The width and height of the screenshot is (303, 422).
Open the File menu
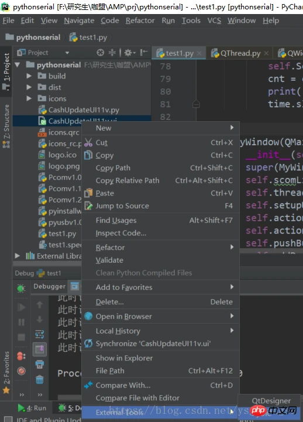[8, 20]
